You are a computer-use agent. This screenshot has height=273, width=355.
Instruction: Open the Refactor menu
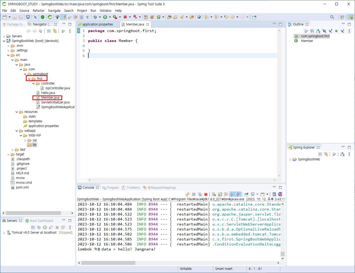[x=39, y=10]
